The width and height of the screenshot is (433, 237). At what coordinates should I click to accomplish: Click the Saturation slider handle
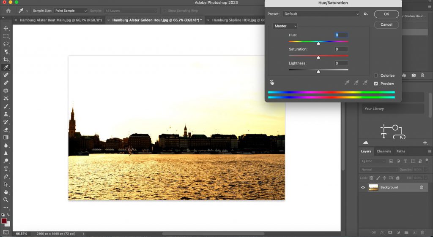tap(318, 57)
